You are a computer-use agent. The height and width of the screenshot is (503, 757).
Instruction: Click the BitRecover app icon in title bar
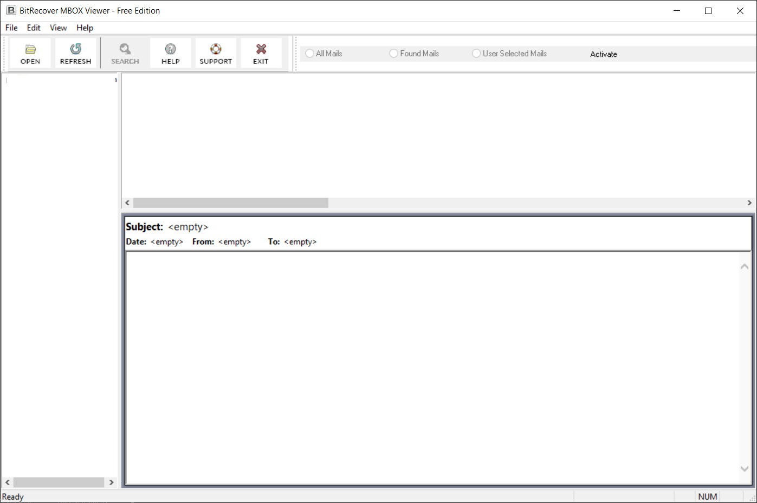[11, 10]
